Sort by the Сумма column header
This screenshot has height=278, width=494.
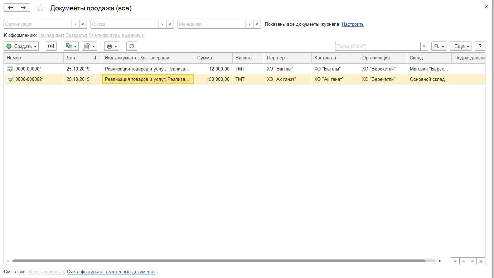[213, 58]
